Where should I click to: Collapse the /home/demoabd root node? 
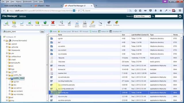(x=4, y=41)
